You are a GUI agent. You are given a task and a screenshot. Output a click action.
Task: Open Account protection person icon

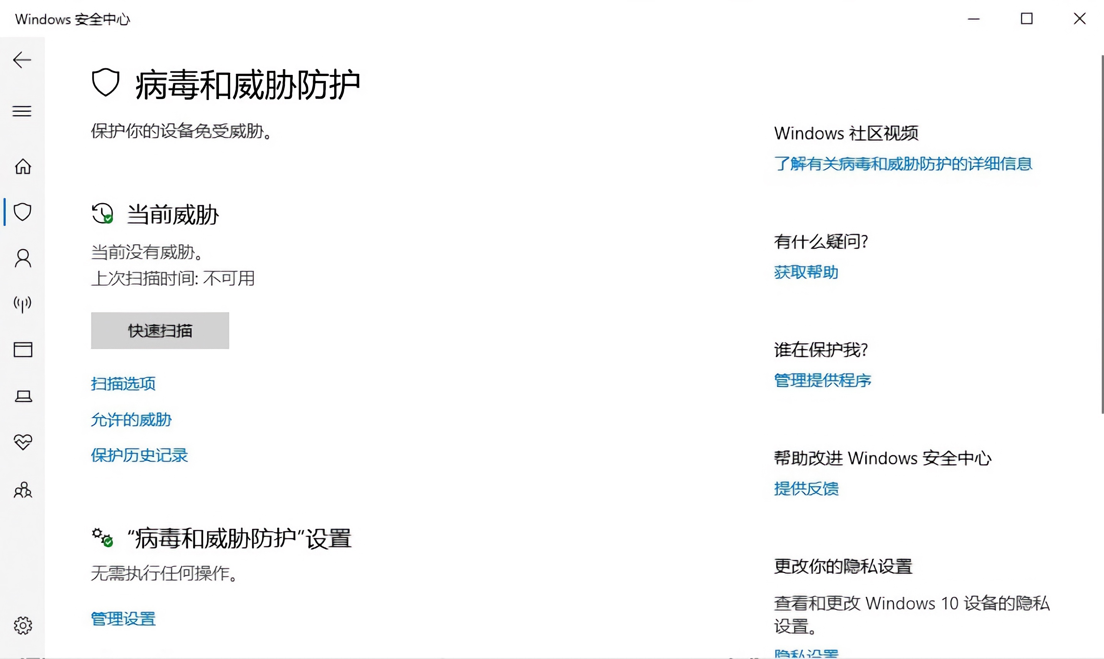tap(22, 258)
